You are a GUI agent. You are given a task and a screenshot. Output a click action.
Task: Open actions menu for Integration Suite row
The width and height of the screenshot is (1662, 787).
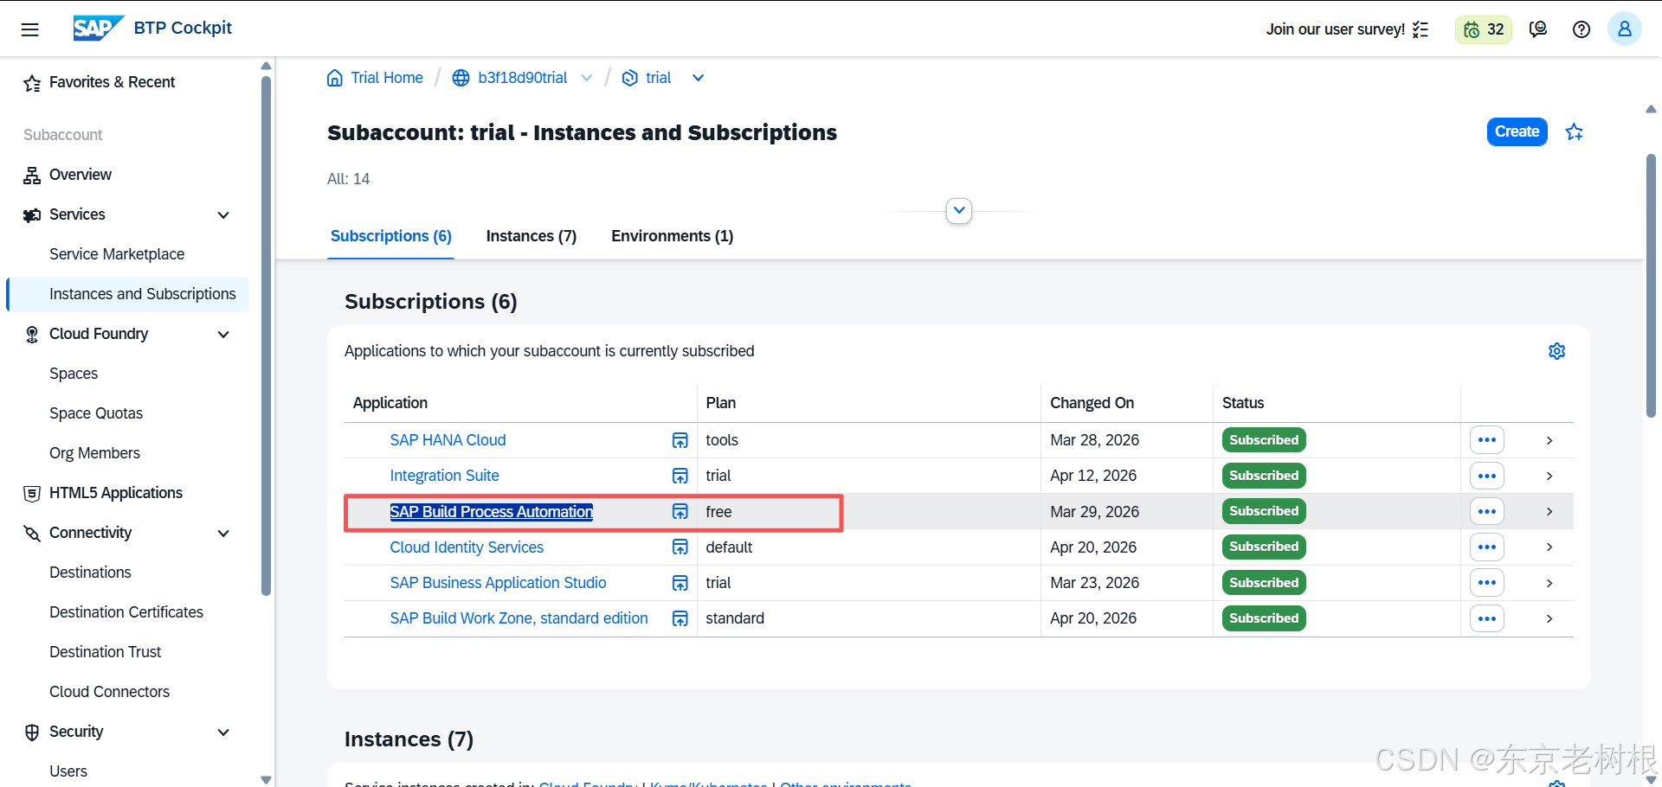point(1486,476)
